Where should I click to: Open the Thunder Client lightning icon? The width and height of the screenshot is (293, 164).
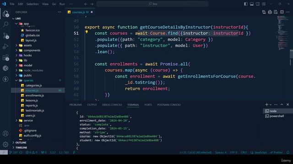coord(5,79)
